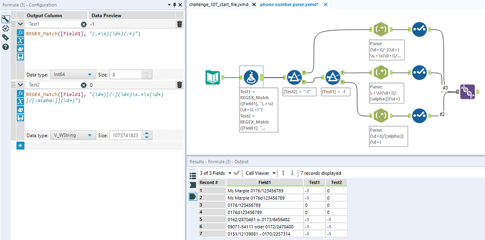485x240 pixels.
Task: Select the bottom RegEx tool on the canvas
Action: 381,116
